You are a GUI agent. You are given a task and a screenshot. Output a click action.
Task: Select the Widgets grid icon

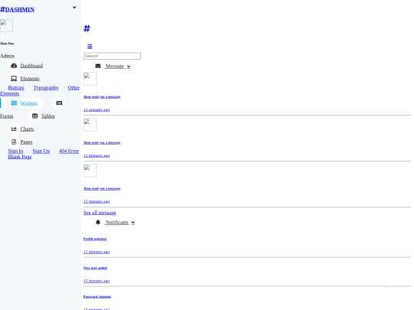tap(14, 103)
